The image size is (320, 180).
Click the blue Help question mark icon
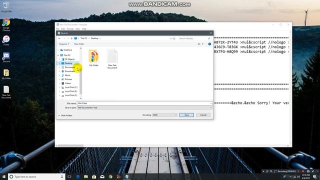click(209, 44)
